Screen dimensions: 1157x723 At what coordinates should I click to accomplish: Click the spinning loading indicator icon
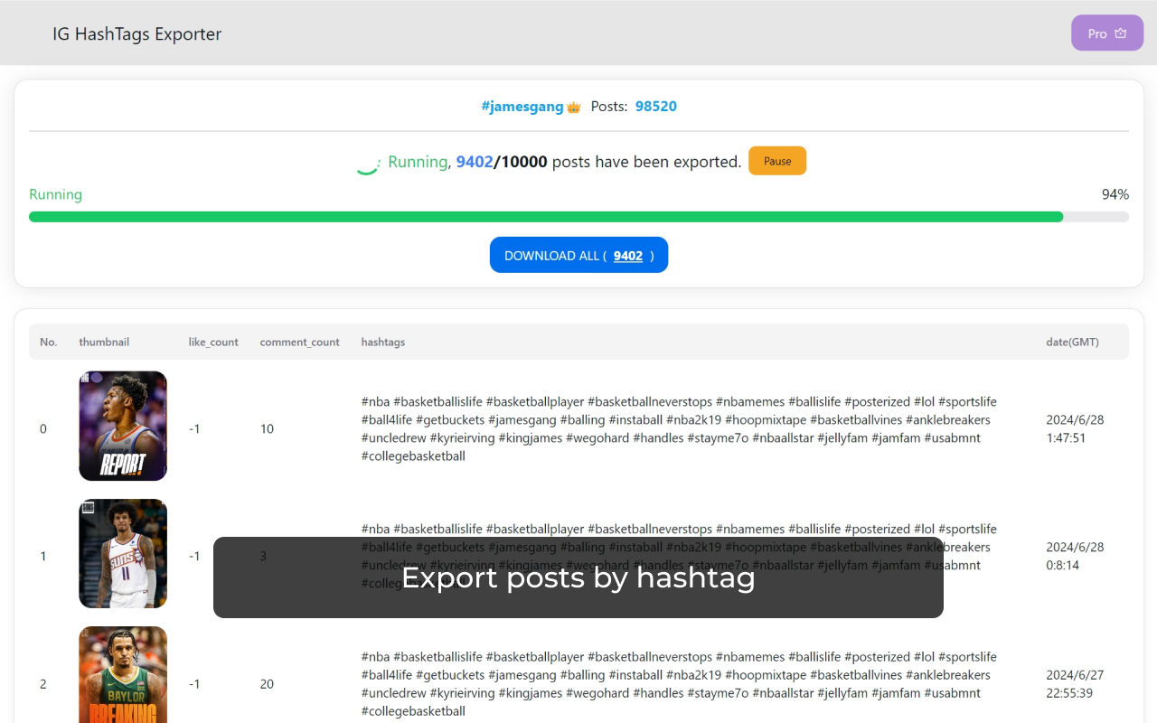tap(367, 163)
